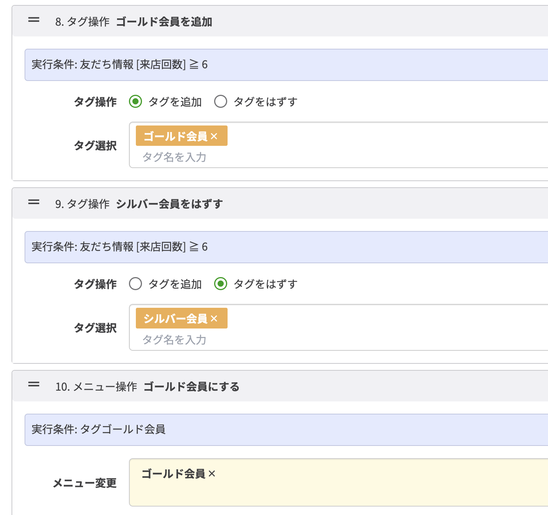The image size is (548, 515).
Task: Click タグ名を入力 field in step 9
Action: [x=174, y=340]
